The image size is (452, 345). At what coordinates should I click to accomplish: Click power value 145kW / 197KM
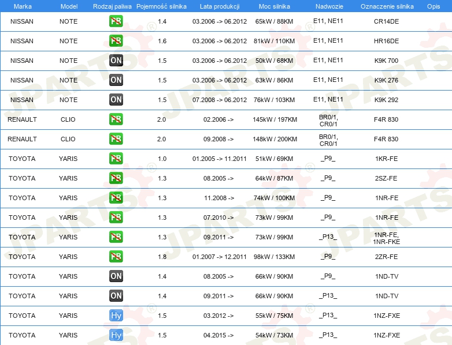coord(275,119)
